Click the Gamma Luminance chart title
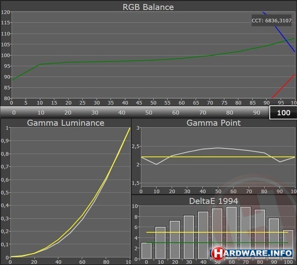The width and height of the screenshot is (297, 265). point(65,123)
